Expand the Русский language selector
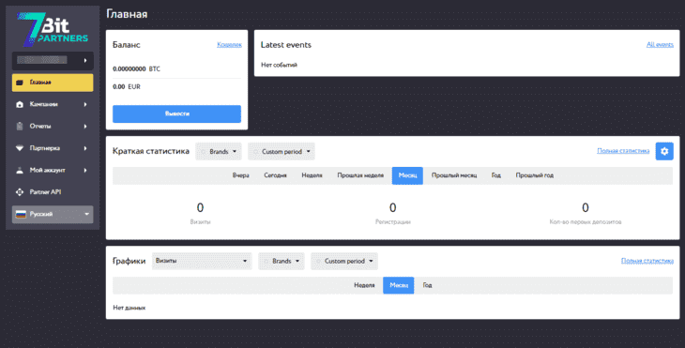 (x=53, y=215)
